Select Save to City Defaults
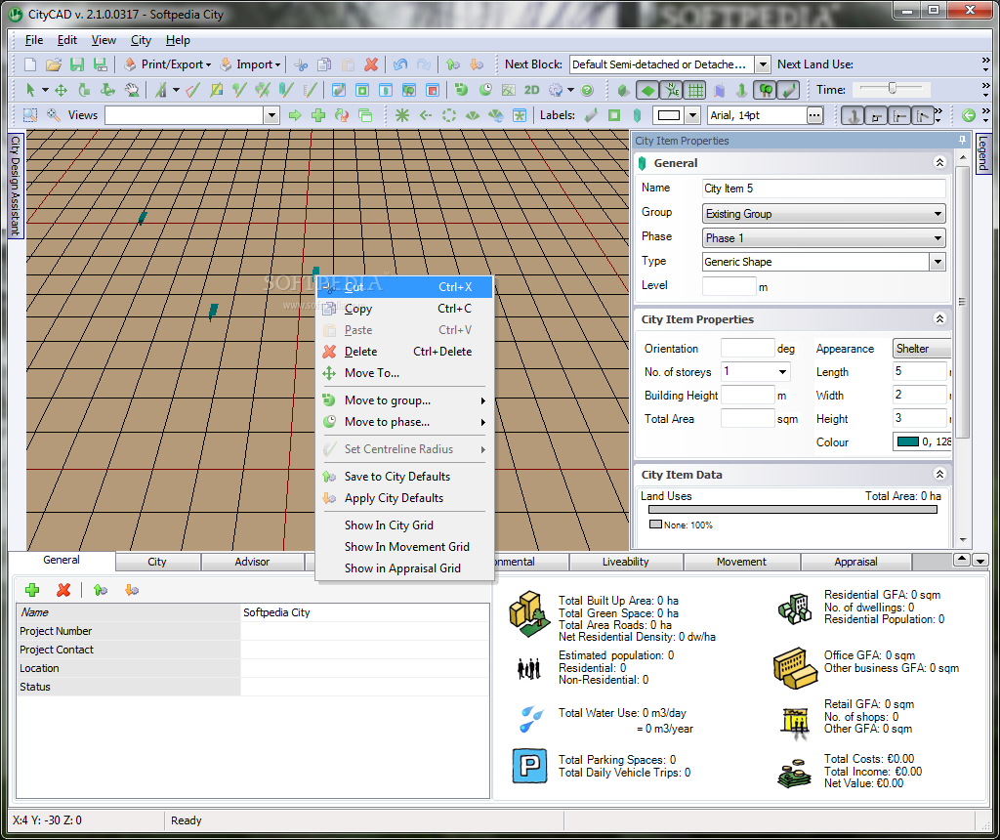 405,477
